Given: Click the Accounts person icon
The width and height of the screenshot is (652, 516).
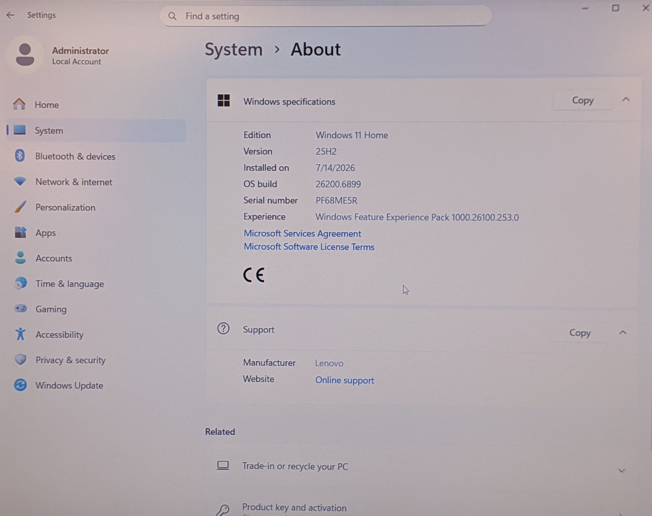Looking at the screenshot, I should pyautogui.click(x=20, y=257).
